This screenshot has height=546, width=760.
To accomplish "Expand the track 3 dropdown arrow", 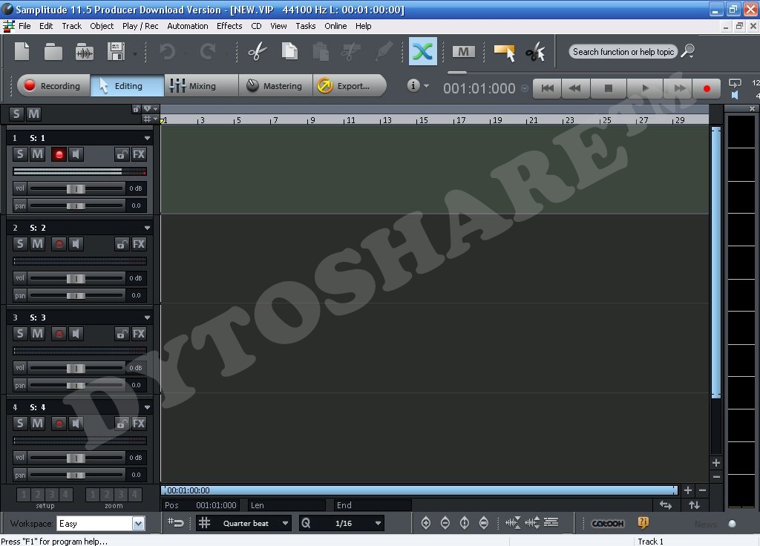I will (x=147, y=318).
